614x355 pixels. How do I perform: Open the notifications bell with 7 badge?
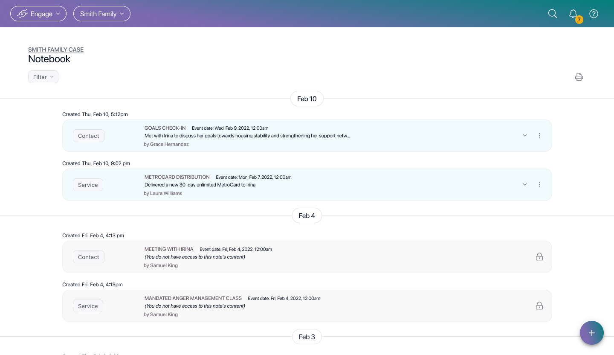(x=573, y=14)
